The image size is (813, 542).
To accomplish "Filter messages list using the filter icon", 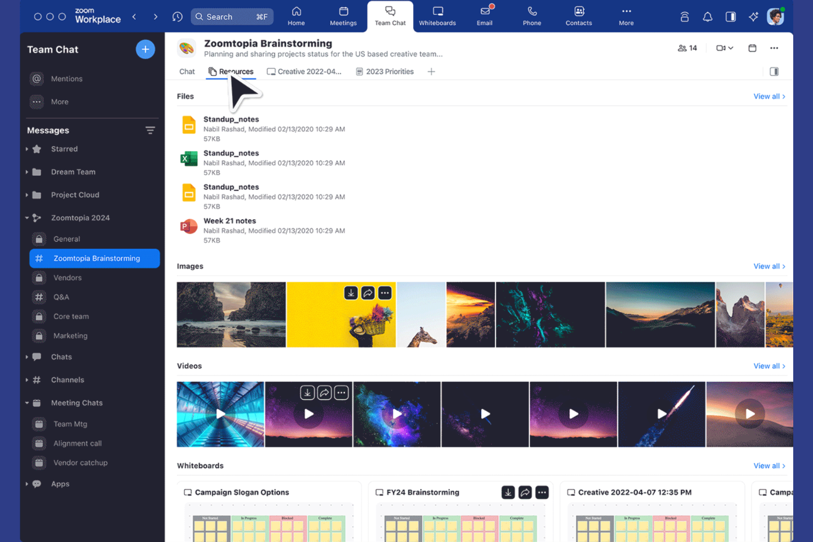I will pos(150,130).
